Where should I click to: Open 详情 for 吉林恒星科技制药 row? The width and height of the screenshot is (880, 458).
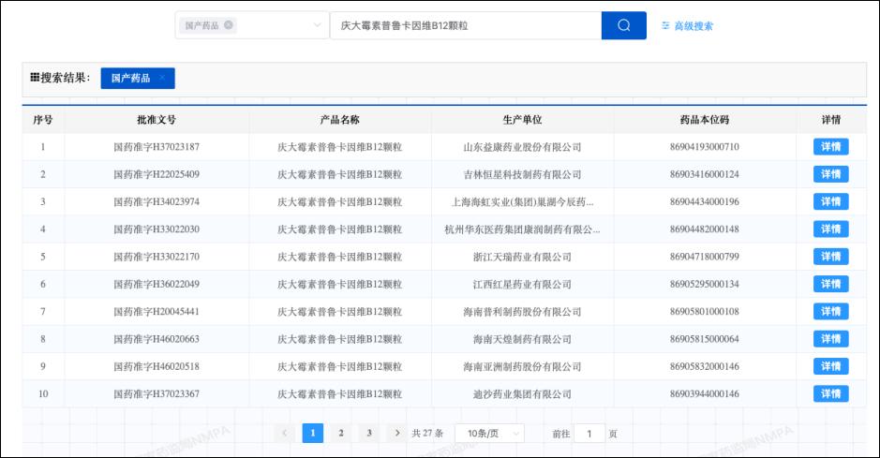pos(830,174)
